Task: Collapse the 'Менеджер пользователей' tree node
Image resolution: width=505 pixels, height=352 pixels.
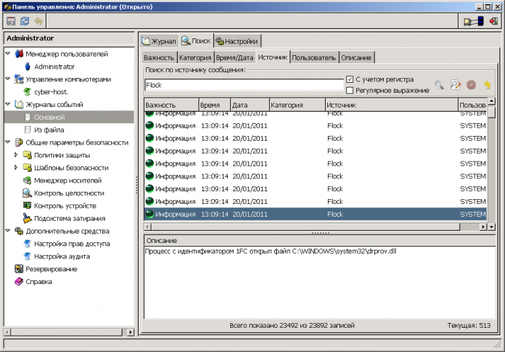Action: point(7,54)
